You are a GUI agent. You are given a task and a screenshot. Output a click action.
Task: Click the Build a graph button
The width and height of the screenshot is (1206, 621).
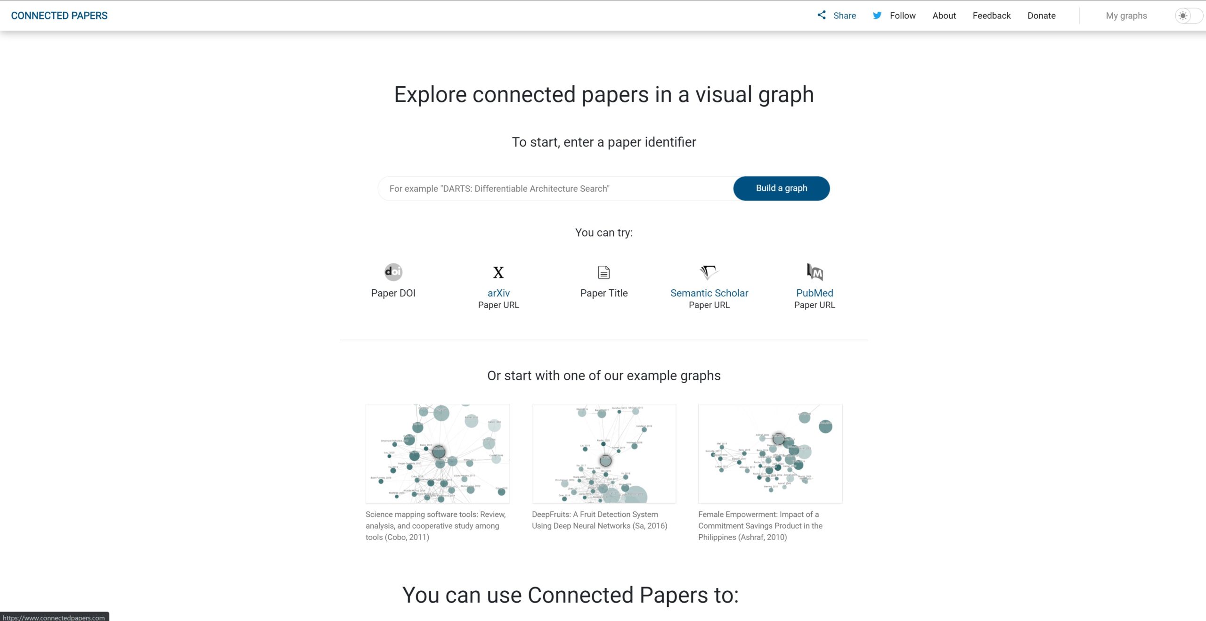click(781, 188)
